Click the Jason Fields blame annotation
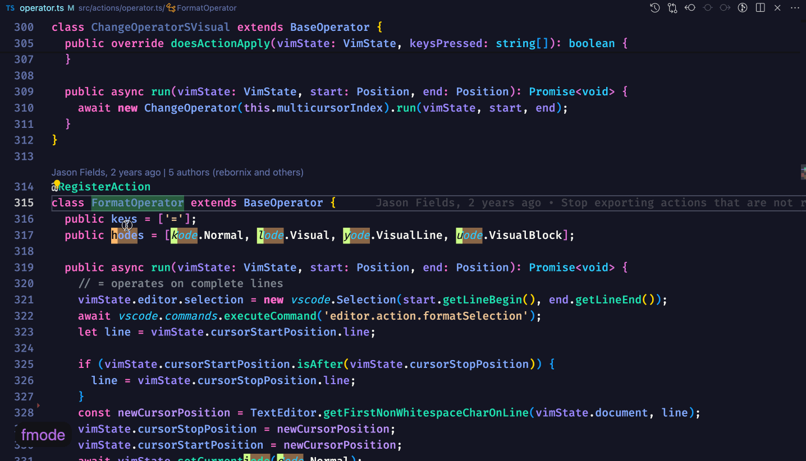Screen dimensions: 806x461 pos(79,172)
